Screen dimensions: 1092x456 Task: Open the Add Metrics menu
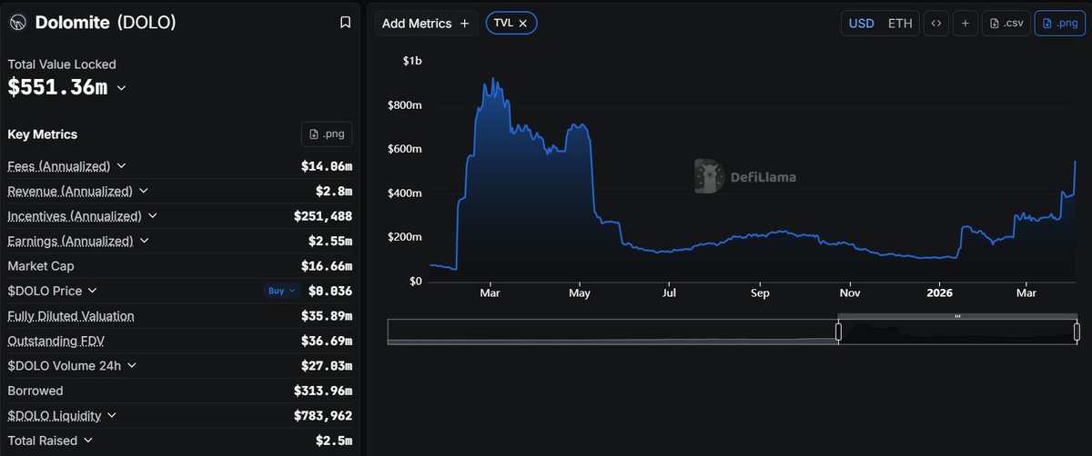(x=426, y=24)
